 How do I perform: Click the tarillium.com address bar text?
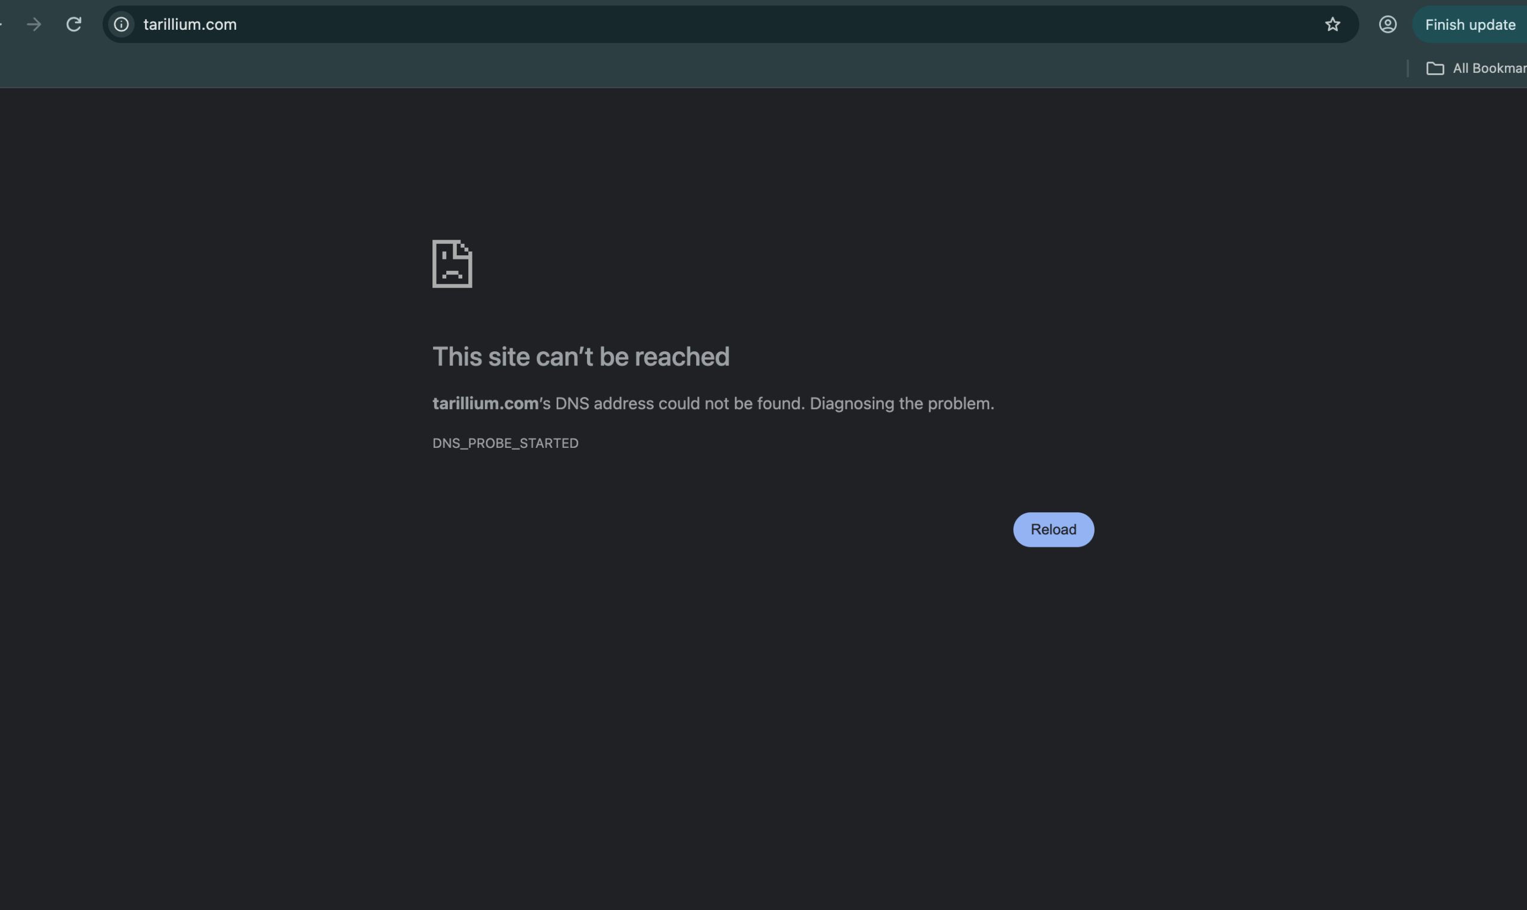(x=190, y=24)
